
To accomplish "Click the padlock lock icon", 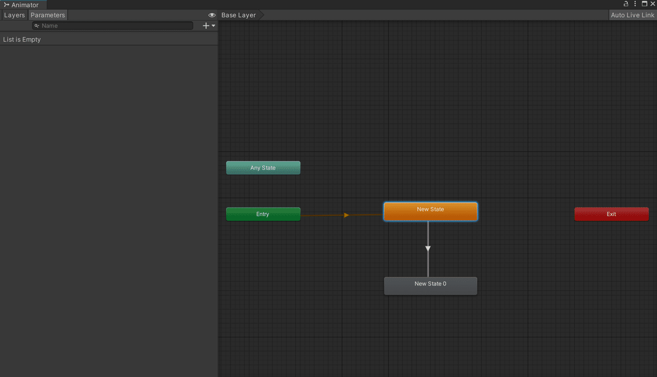I will (626, 4).
